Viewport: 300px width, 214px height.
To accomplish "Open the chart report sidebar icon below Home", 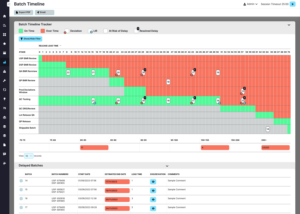I will [5, 26].
